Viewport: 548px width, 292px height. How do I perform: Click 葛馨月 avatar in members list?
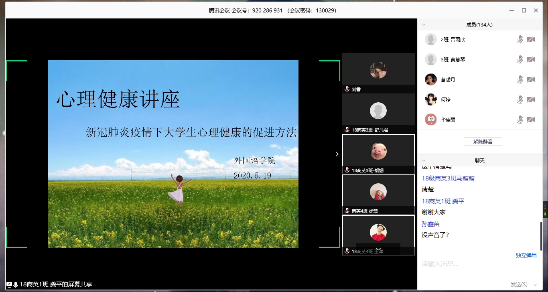(431, 79)
